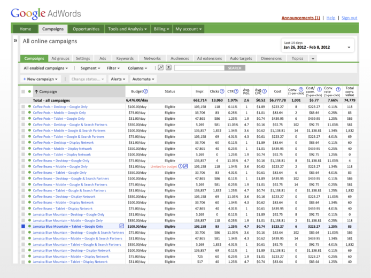The width and height of the screenshot is (371, 278).
Task: Switch to the Ad extensions tab
Action: pos(210,58)
